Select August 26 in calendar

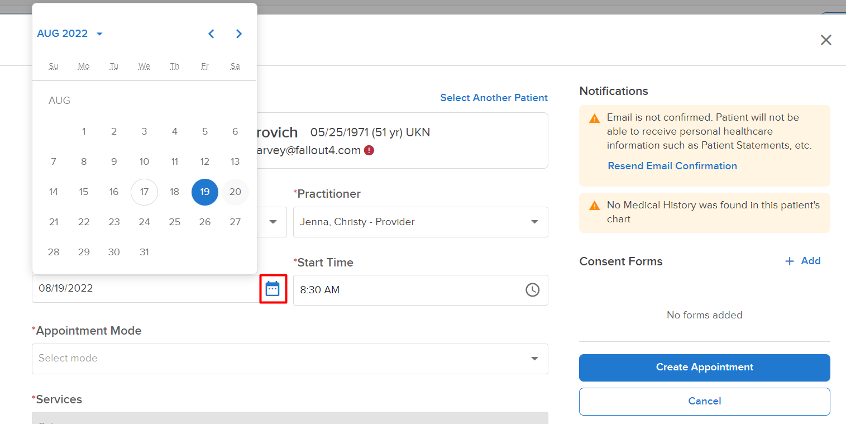205,222
